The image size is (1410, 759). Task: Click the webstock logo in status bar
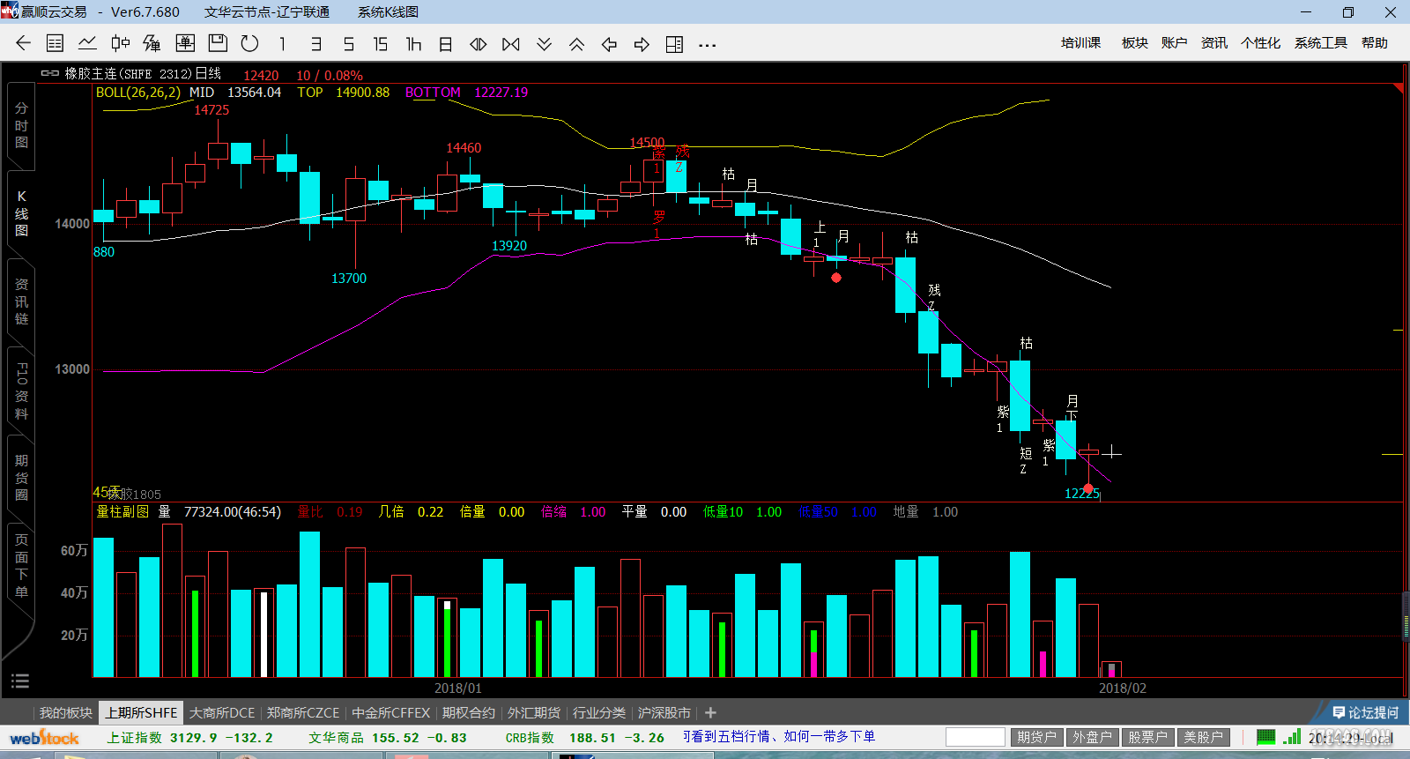pyautogui.click(x=44, y=738)
